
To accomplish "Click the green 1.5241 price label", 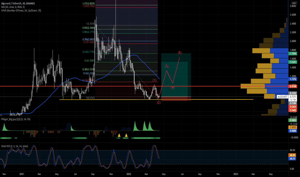I will click(x=293, y=62).
